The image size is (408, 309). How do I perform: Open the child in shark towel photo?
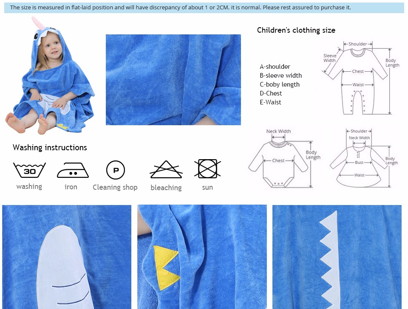tap(49, 76)
